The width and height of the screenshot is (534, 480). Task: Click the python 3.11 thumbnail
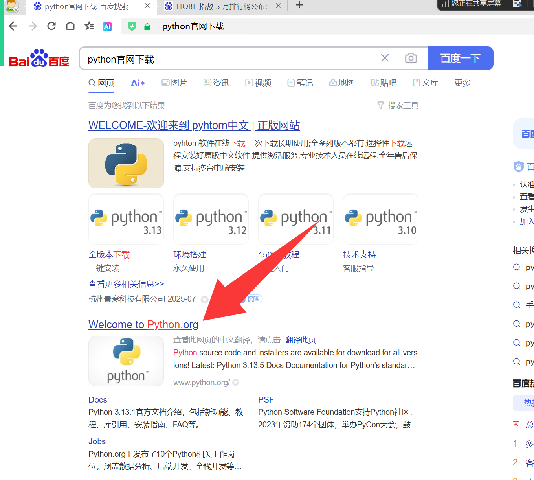296,219
